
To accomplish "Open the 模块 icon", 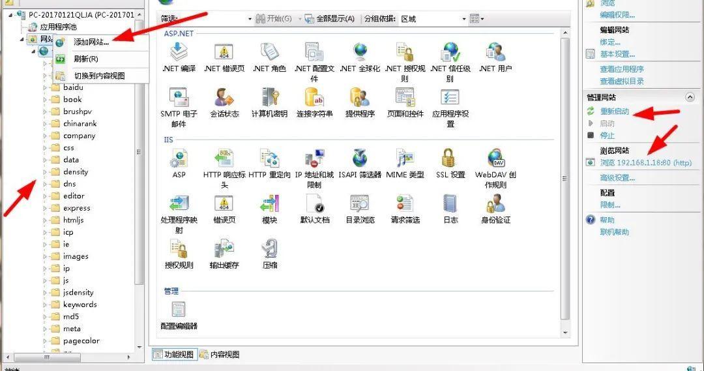I will pyautogui.click(x=269, y=203).
